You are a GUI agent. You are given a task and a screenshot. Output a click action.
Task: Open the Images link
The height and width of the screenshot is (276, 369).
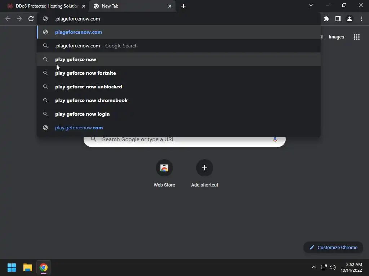(x=336, y=37)
